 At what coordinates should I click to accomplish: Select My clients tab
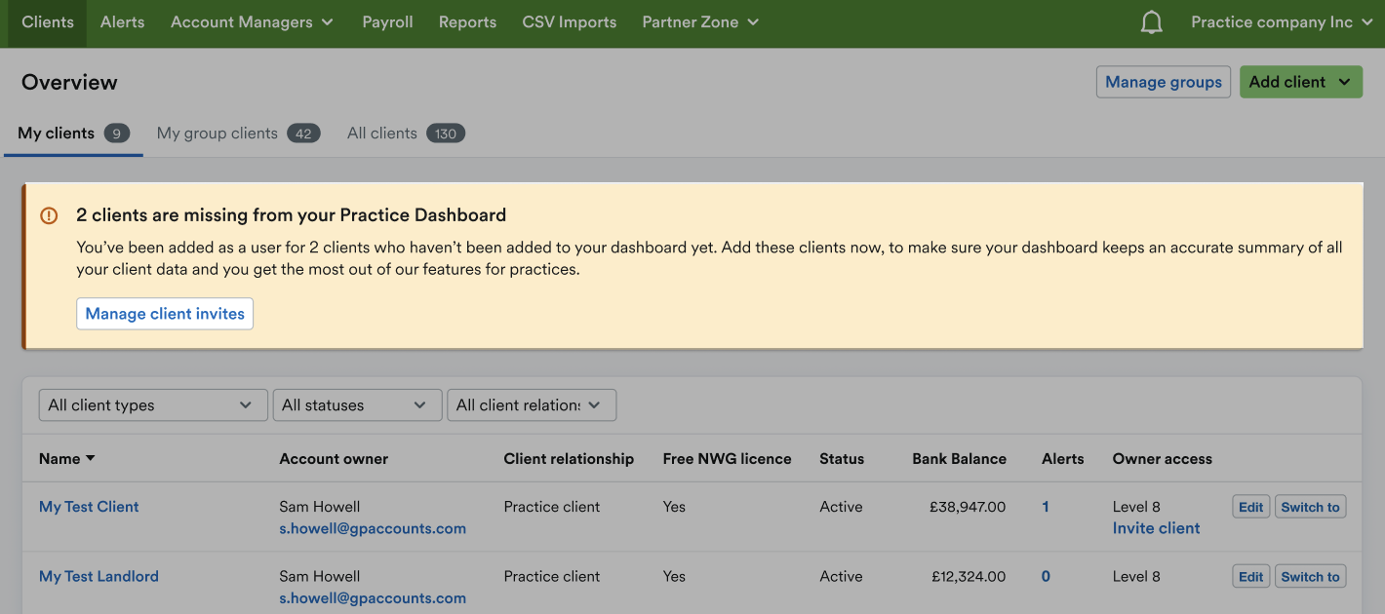coord(73,134)
